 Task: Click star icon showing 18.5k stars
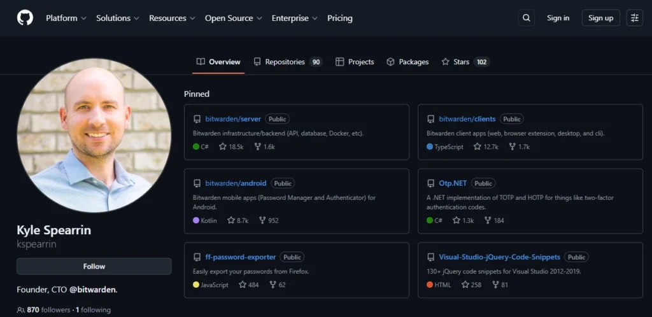tap(223, 146)
